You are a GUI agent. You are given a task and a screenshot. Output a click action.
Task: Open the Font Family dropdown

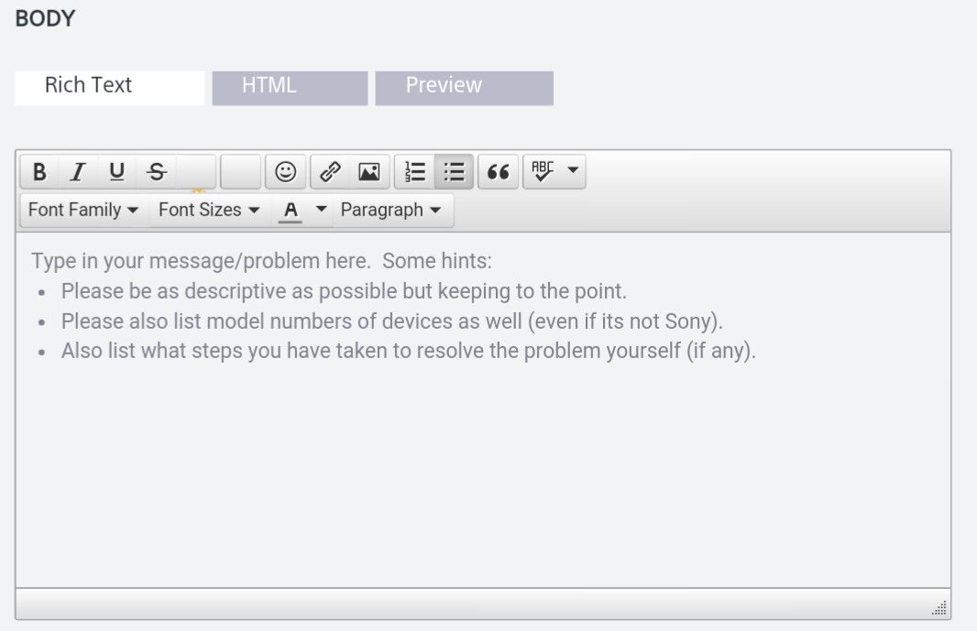click(83, 210)
